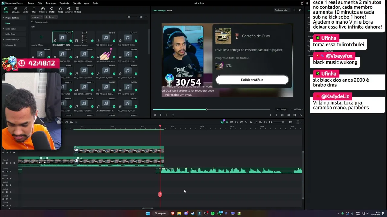Select the Mídia Cloud item
The width and height of the screenshot is (387, 217).
pyautogui.click(x=10, y=34)
